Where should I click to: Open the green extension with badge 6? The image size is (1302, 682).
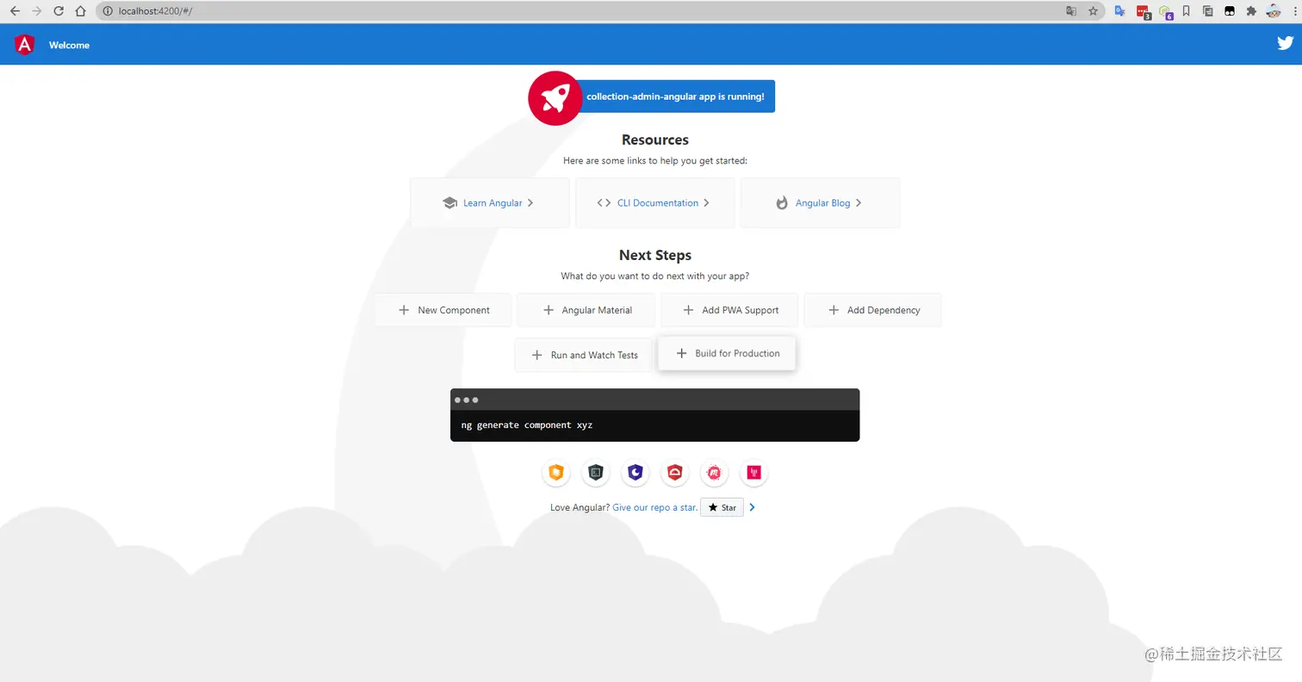tap(1166, 12)
